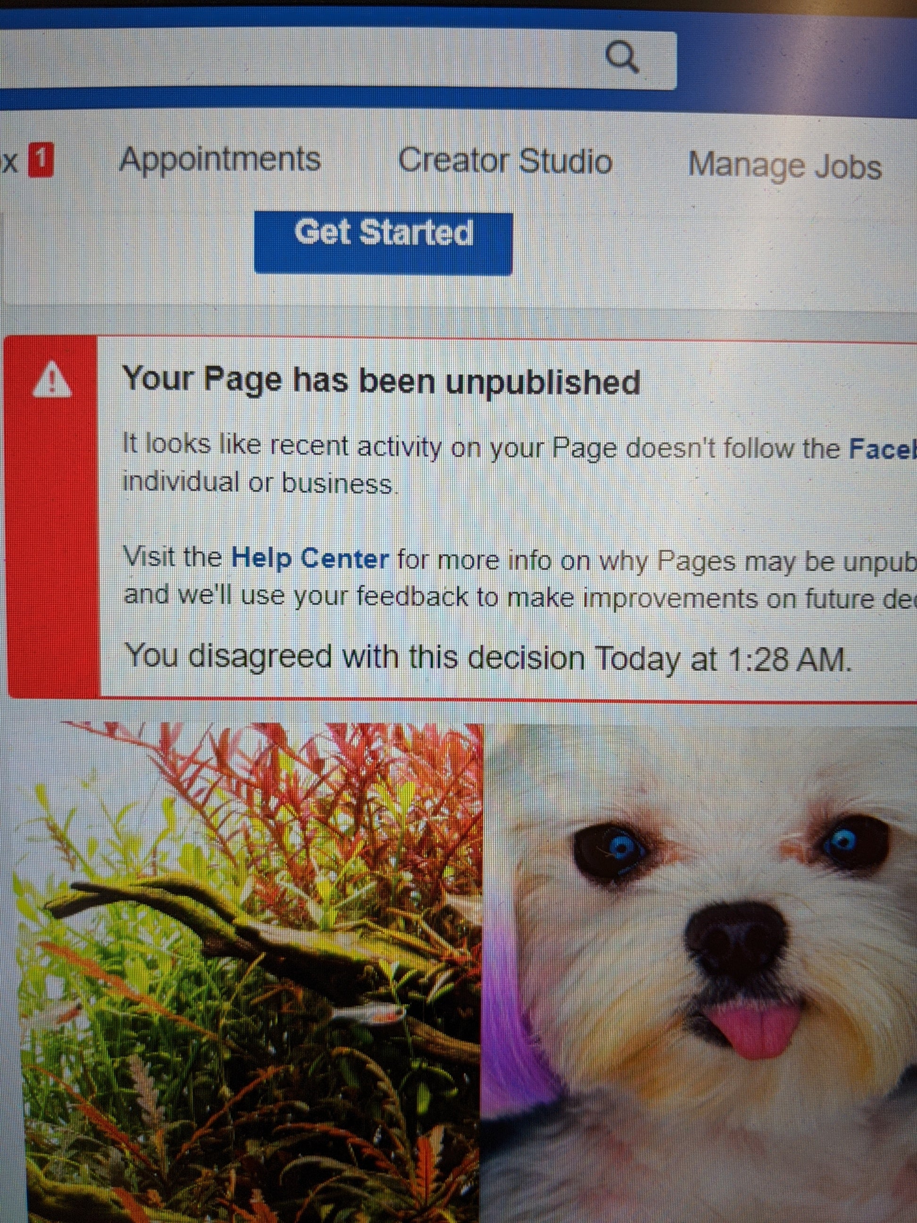
Task: Click the white warning triangle icon
Action: click(x=52, y=380)
